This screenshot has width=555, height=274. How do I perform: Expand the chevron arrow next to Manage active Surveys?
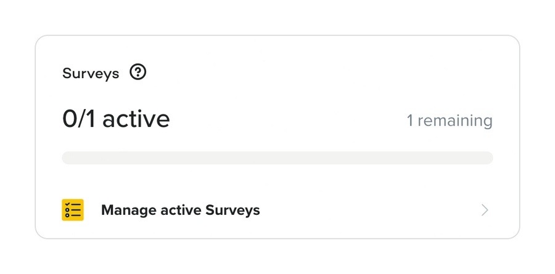[x=485, y=210]
